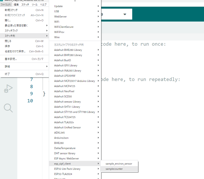This screenshot has height=179, width=204.
Task: Click the 'to run once:' comment text
Action: [x=149, y=44]
